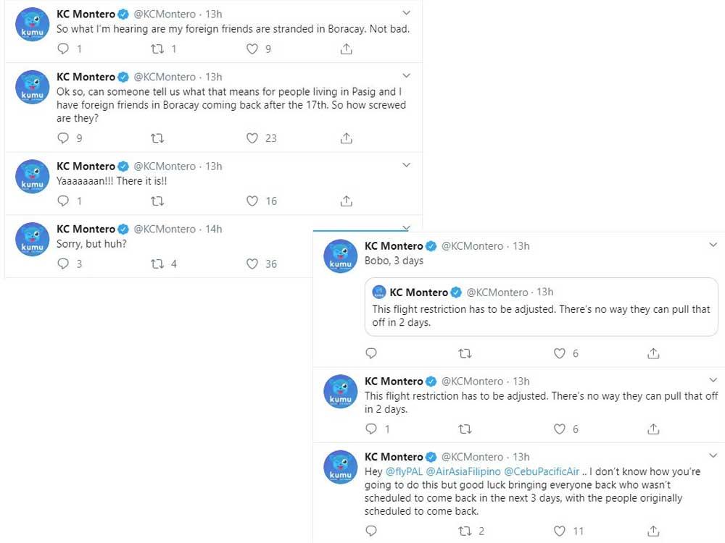Retweet the airlines good luck tweet
Viewport: 725px width, 543px height.
(465, 531)
